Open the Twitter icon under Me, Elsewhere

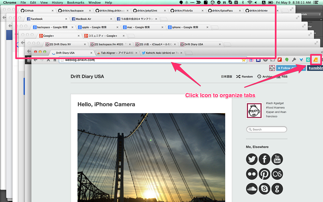coord(252,159)
